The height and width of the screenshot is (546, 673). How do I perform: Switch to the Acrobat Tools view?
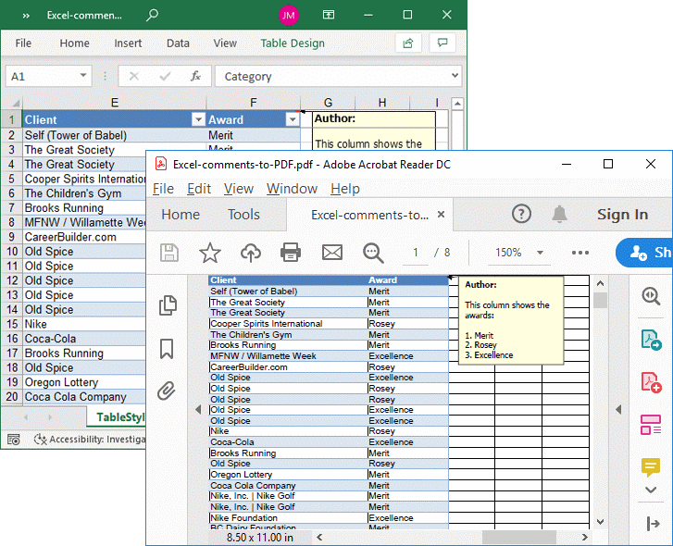[x=243, y=215]
